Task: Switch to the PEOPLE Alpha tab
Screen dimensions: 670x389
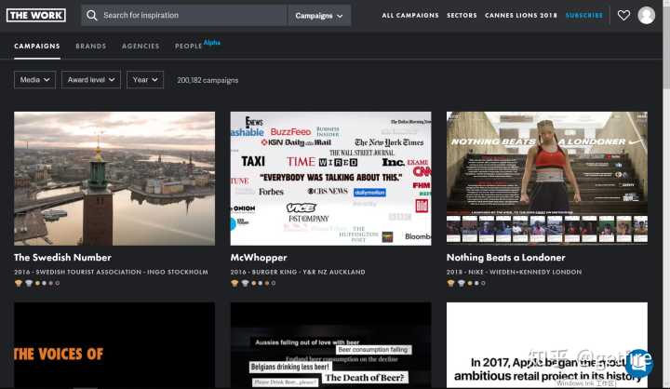Action: point(197,45)
